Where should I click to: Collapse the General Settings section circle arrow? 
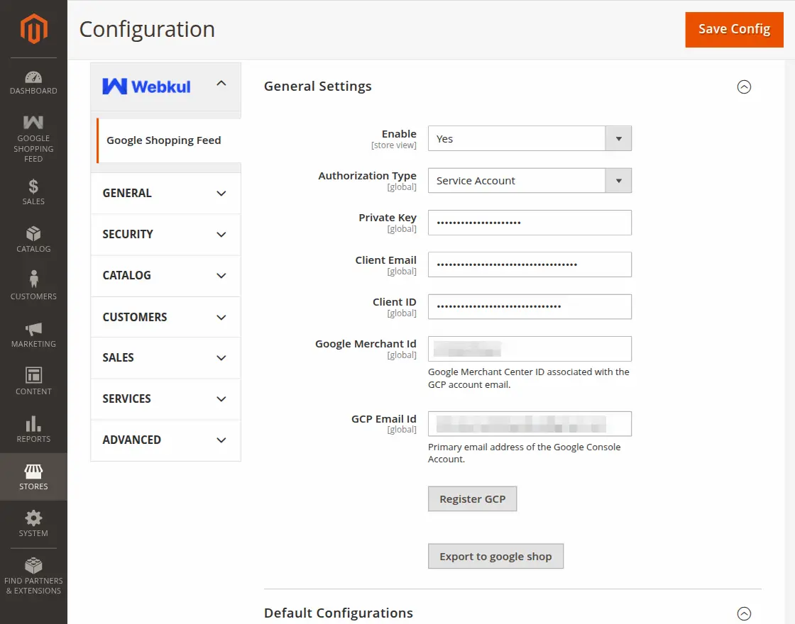pyautogui.click(x=744, y=87)
